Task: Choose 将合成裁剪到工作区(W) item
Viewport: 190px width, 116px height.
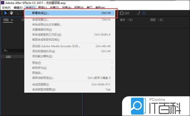Action: [70, 35]
